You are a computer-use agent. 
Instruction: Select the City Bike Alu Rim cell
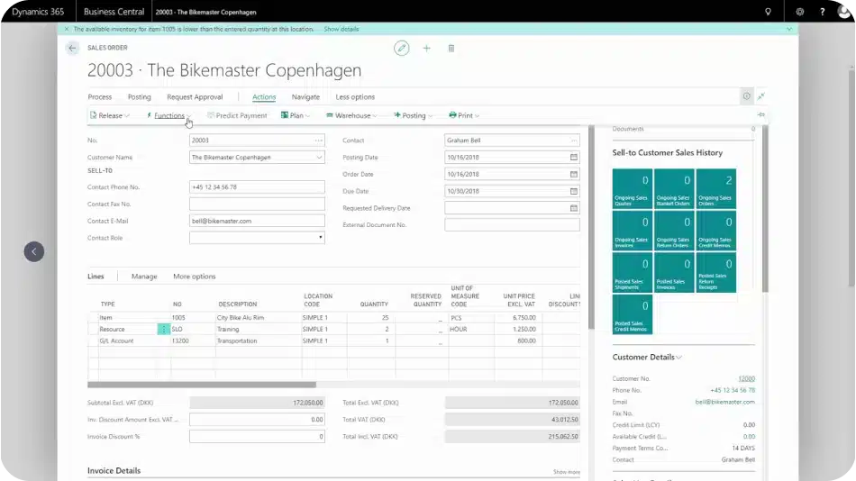click(259, 318)
